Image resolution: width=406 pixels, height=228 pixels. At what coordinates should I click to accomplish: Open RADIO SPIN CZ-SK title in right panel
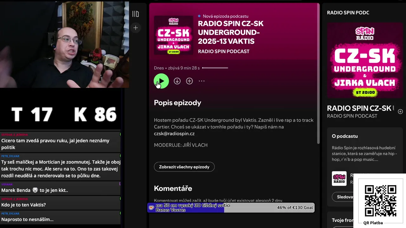point(360,108)
